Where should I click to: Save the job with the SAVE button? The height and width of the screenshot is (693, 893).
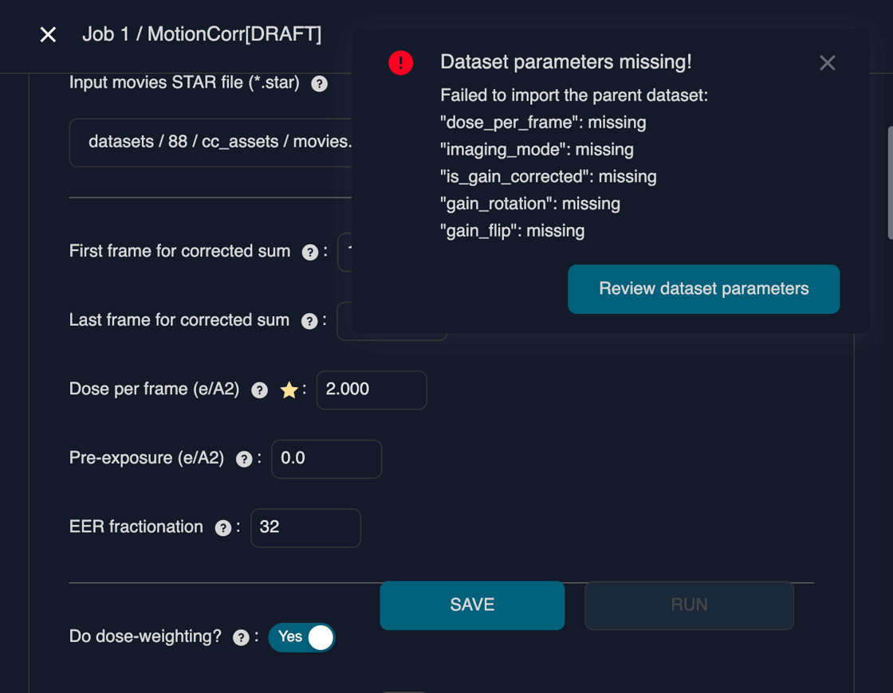coord(472,605)
